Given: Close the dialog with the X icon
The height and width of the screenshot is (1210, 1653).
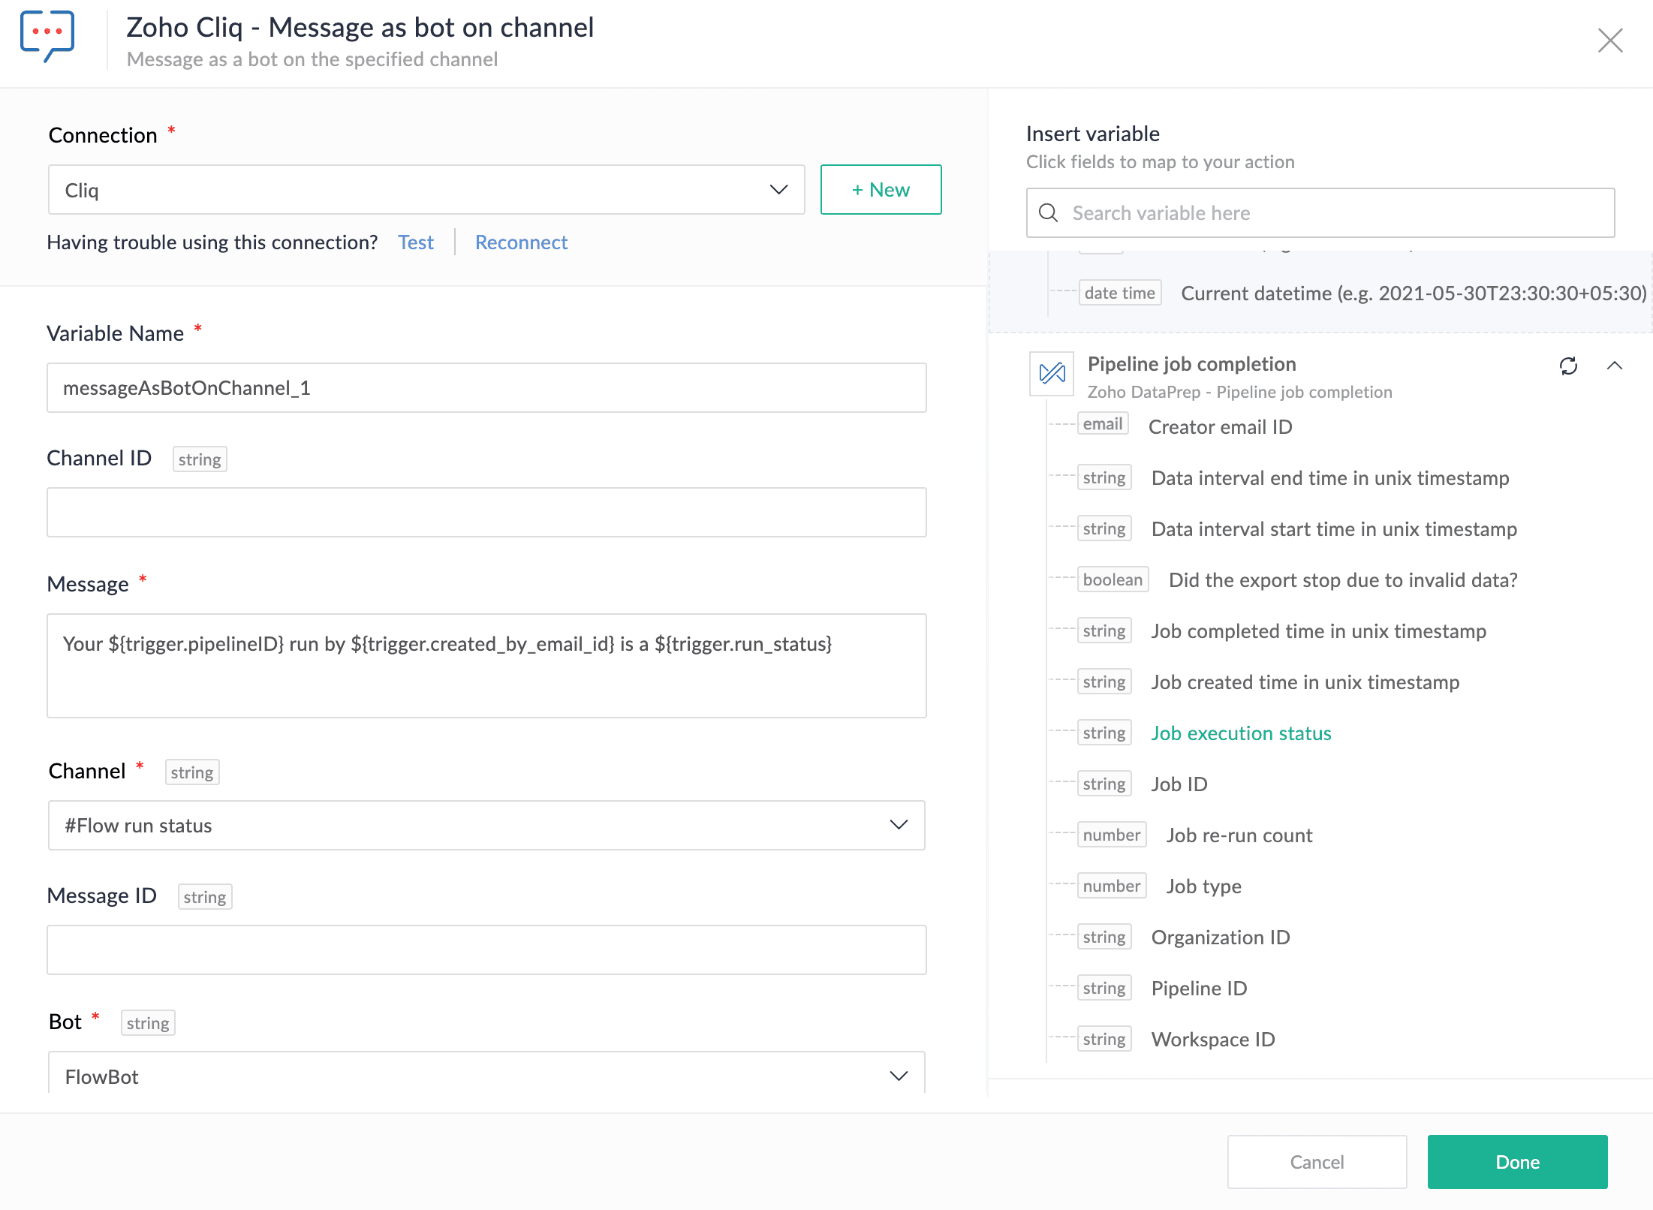Looking at the screenshot, I should (1610, 41).
